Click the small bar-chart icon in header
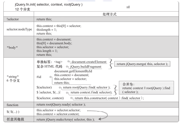This screenshot has height=124, width=184. point(128,7)
